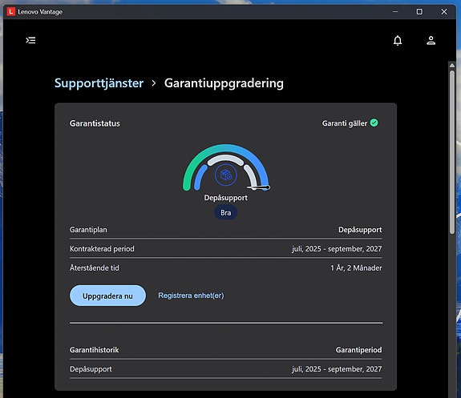
Task: Click the green Garanti gäller checkmark
Action: [x=374, y=123]
